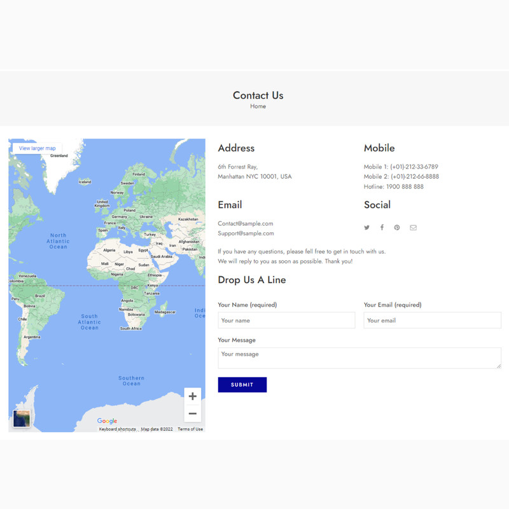The image size is (509, 509).
Task: Click the Google logo on the map
Action: [x=107, y=421]
